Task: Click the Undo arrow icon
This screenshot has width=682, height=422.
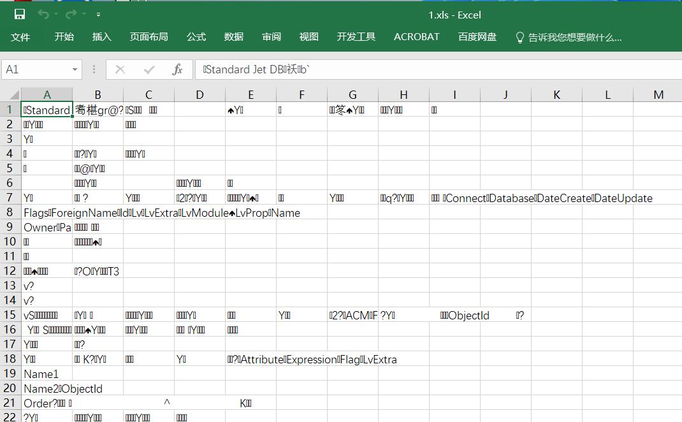Action: click(43, 14)
